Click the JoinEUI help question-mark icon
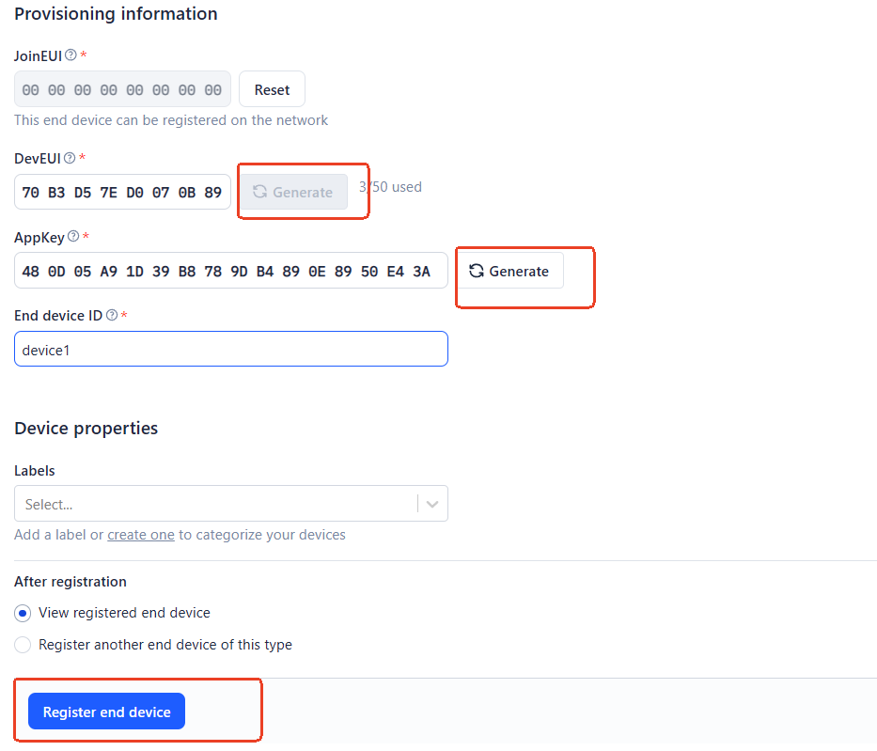877x751 pixels. pyautogui.click(x=70, y=55)
